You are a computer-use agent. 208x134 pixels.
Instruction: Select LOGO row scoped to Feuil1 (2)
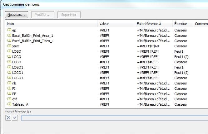pyautogui.click(x=107, y=57)
